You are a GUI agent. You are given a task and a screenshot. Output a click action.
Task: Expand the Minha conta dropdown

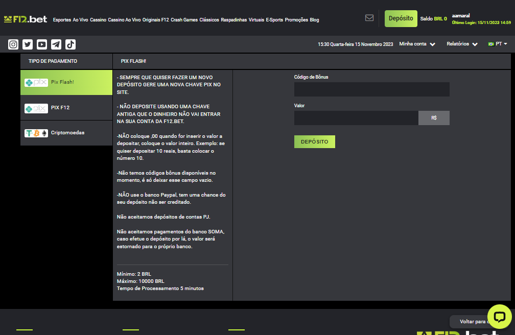(417, 44)
